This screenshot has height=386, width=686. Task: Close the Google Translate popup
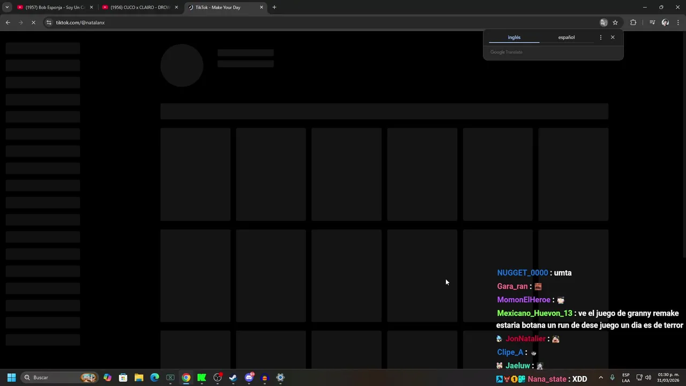[x=613, y=38]
